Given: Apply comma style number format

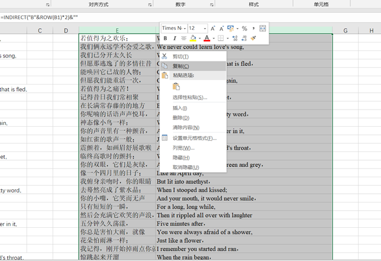Looking at the screenshot, I should [x=253, y=29].
